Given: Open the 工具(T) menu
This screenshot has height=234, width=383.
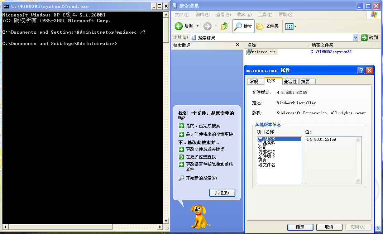Looking at the screenshot, I should pyautogui.click(x=265, y=15).
